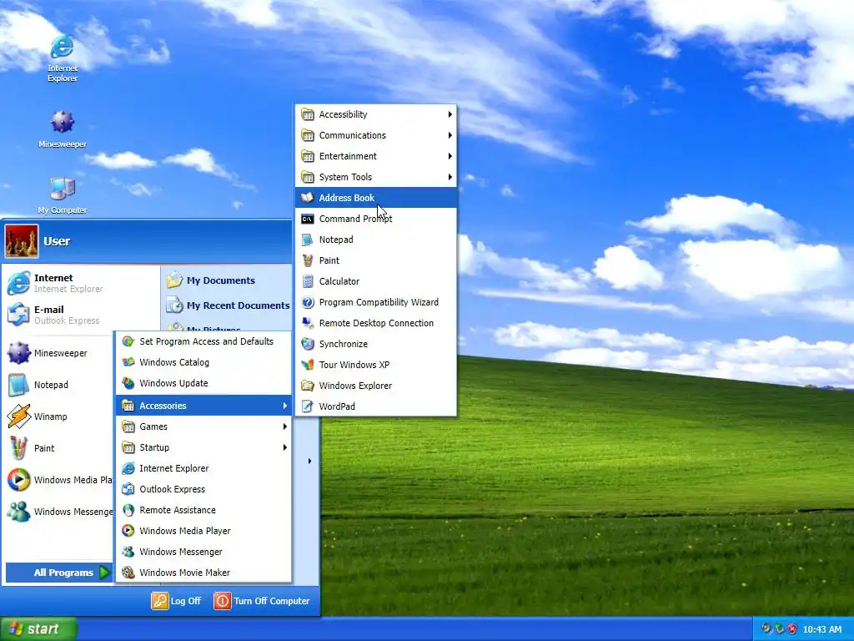
Task: Open the Entertainment folder entry
Action: coord(376,156)
